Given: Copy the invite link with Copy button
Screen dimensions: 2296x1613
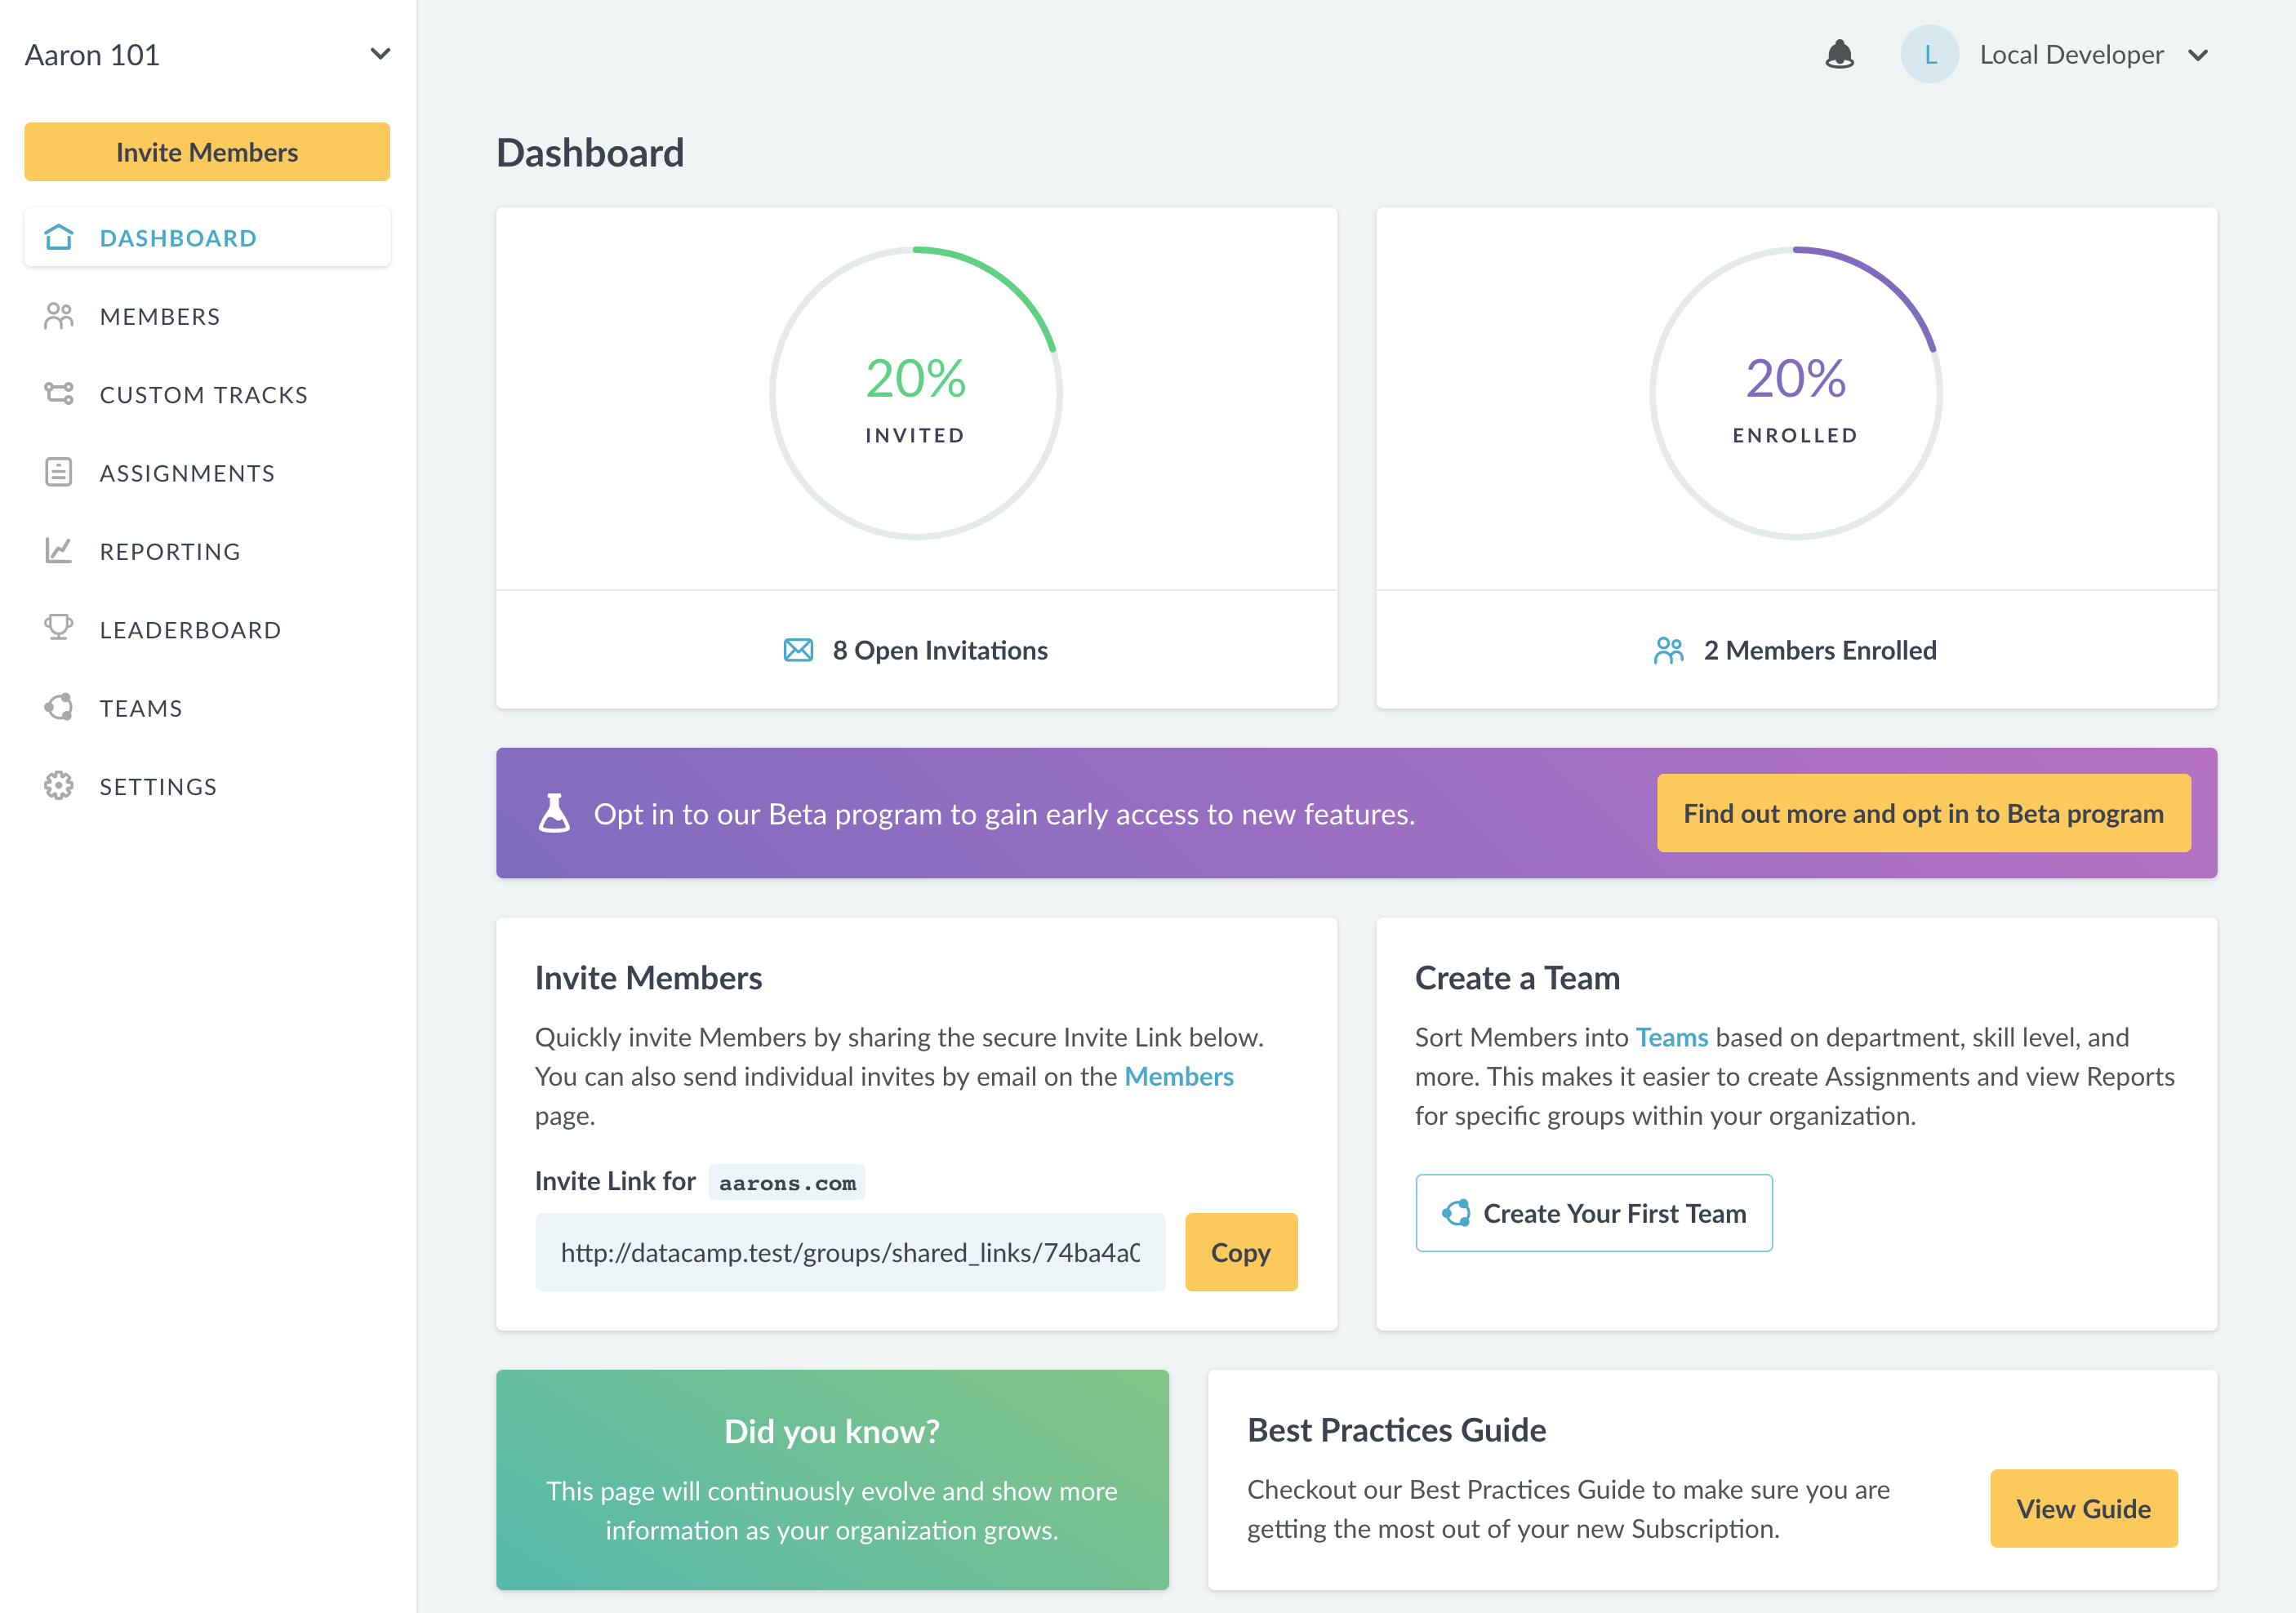Looking at the screenshot, I should 1240,1252.
